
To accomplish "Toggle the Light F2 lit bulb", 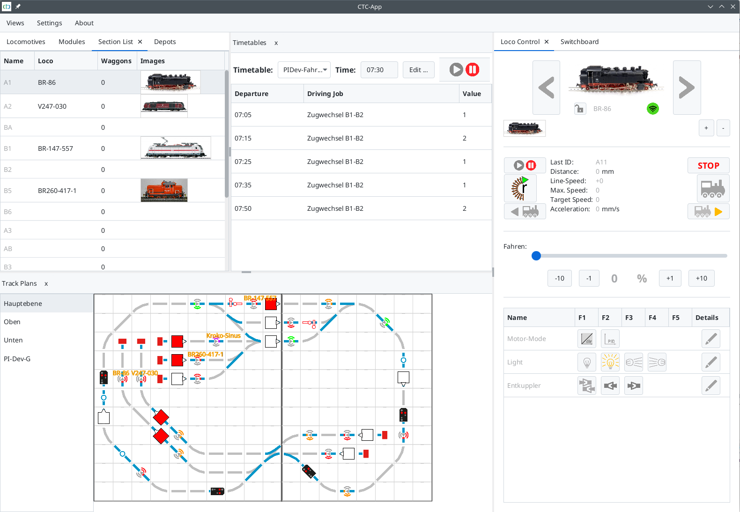I will tap(610, 362).
